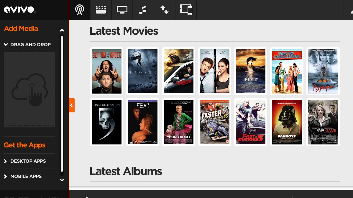Open Get Him to the Greek poster
Image resolution: width=353 pixels, height=198 pixels.
click(106, 71)
